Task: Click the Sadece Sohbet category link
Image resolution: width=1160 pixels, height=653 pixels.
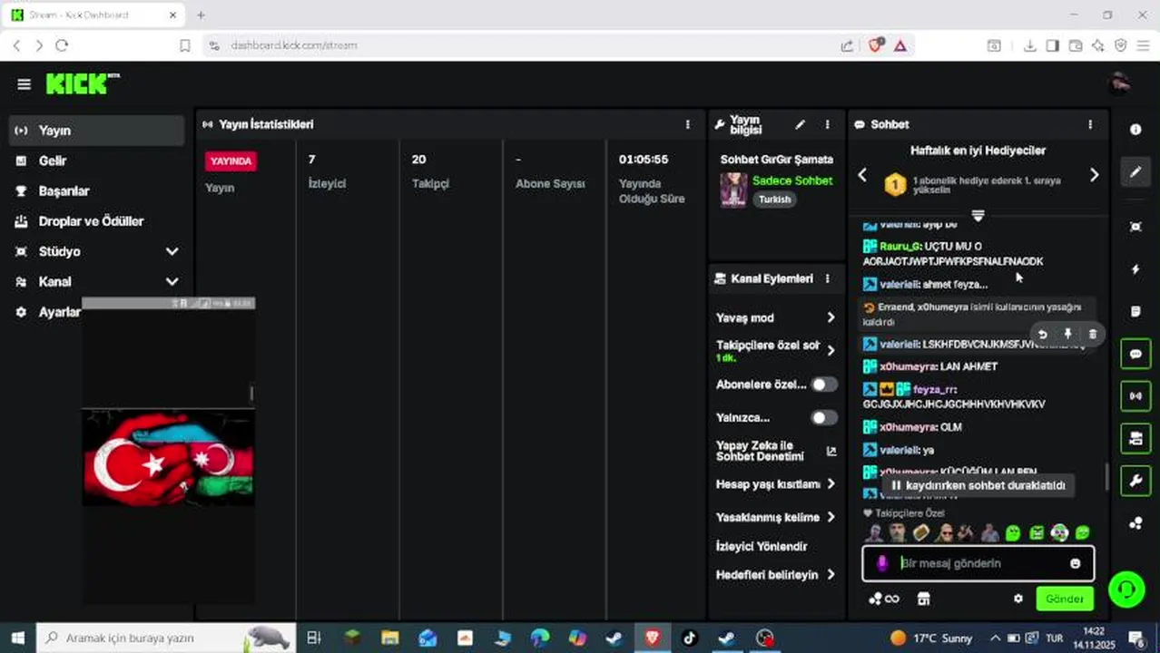Action: point(792,180)
